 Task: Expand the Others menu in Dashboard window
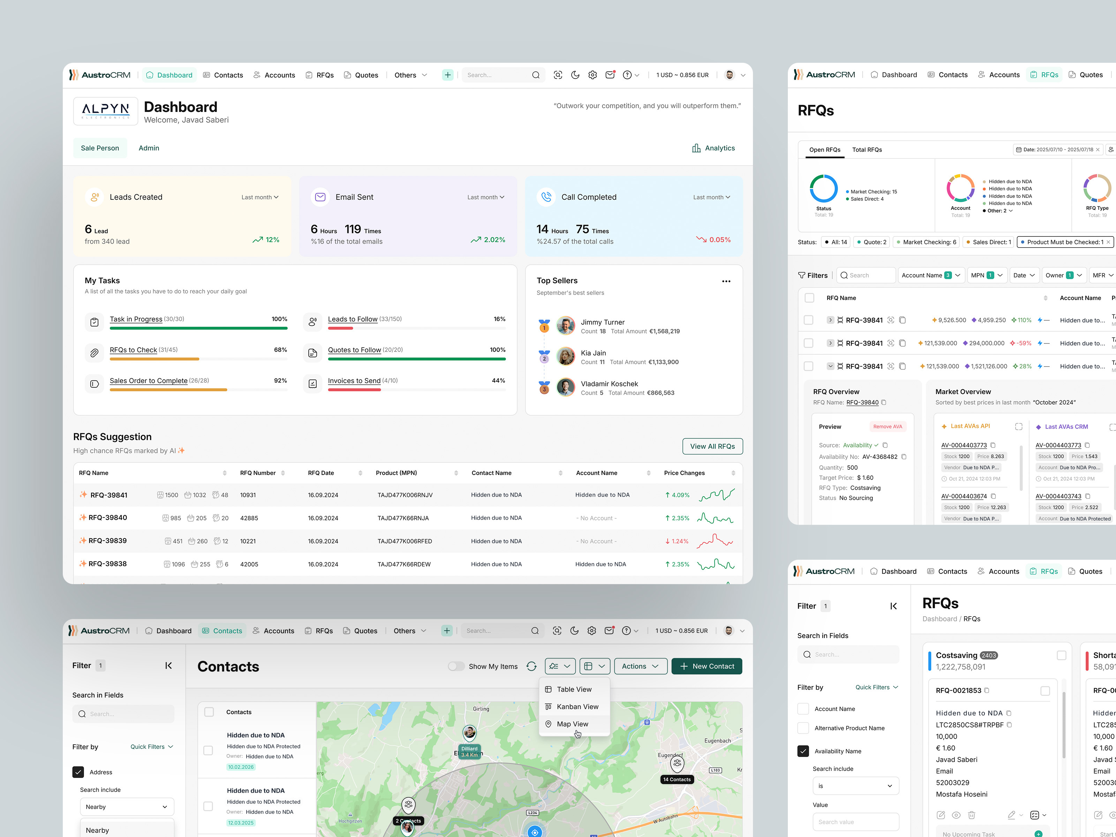point(411,75)
